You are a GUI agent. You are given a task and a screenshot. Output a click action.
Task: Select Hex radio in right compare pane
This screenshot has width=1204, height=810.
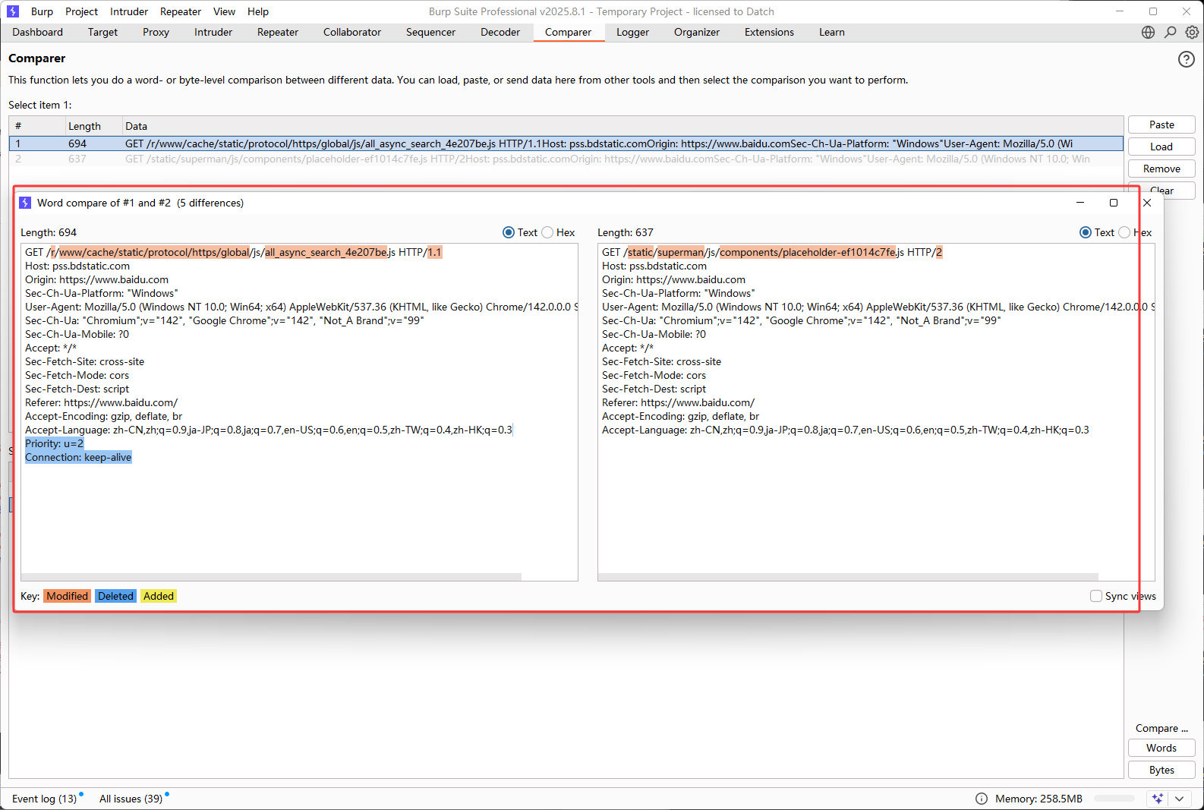(1124, 232)
